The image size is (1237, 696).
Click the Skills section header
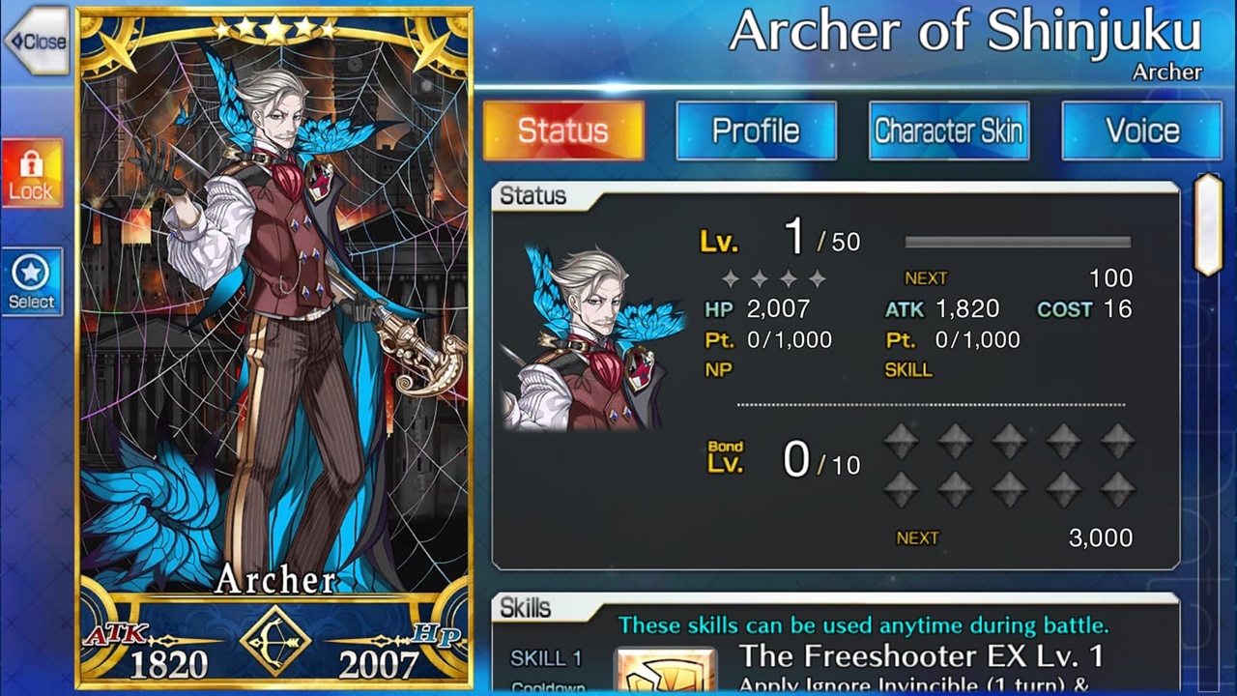[525, 608]
